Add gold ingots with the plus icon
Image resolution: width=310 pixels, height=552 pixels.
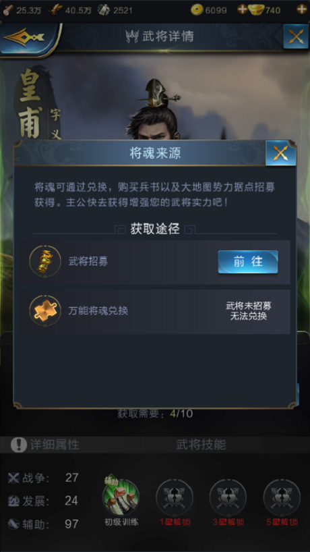[x=301, y=9]
